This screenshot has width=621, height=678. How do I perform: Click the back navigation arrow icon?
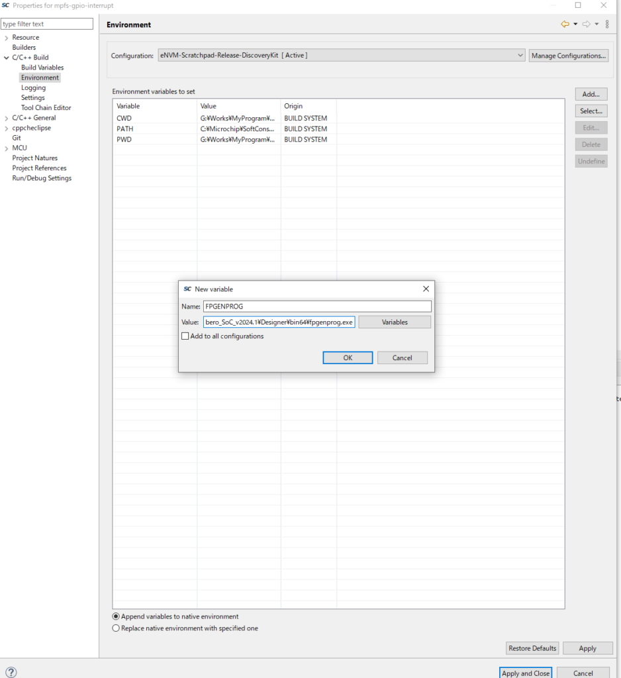pyautogui.click(x=565, y=24)
